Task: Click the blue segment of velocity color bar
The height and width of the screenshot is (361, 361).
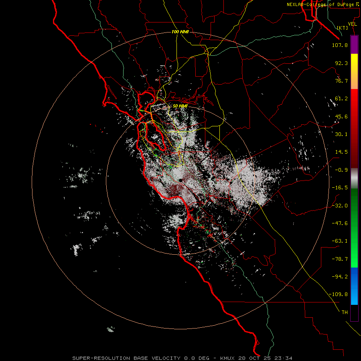Action: tap(354, 286)
